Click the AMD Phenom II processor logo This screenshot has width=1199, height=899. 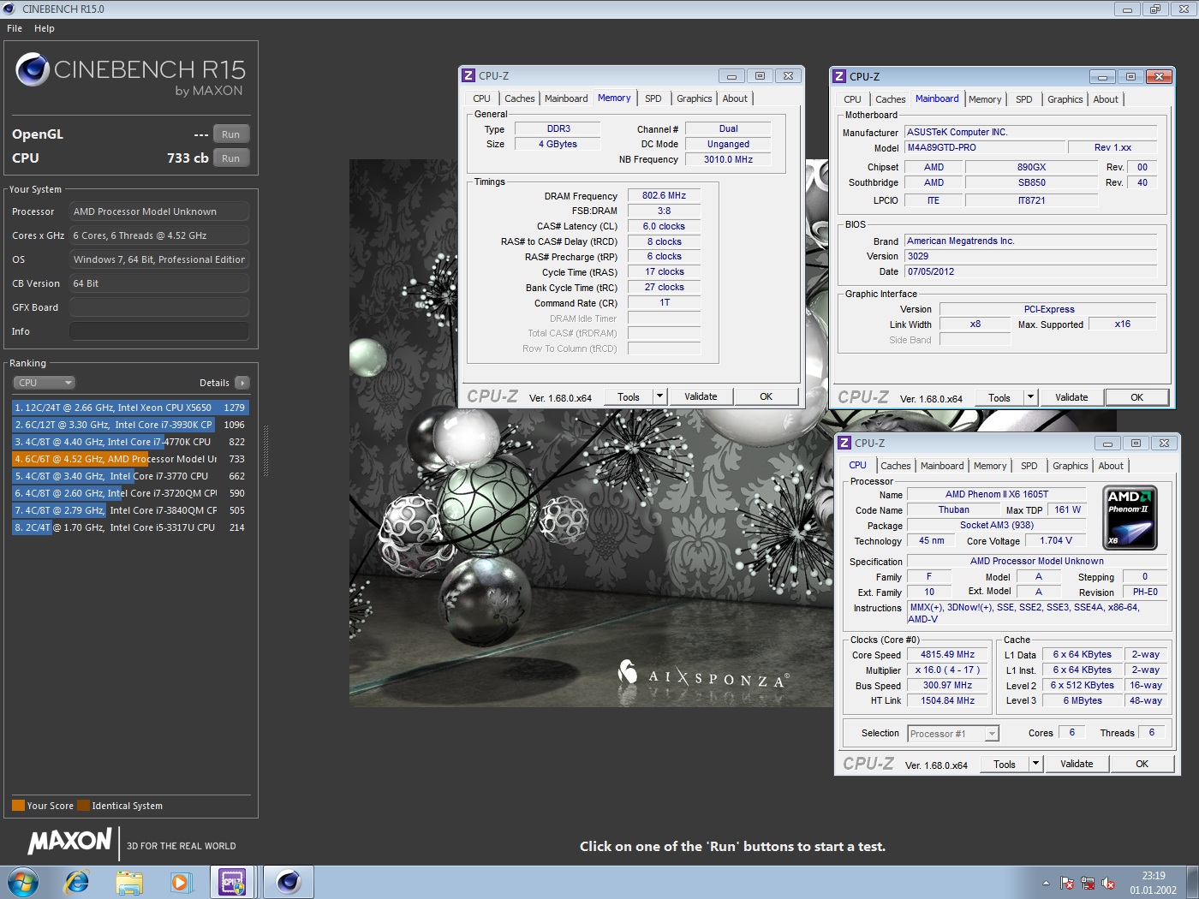(1130, 517)
